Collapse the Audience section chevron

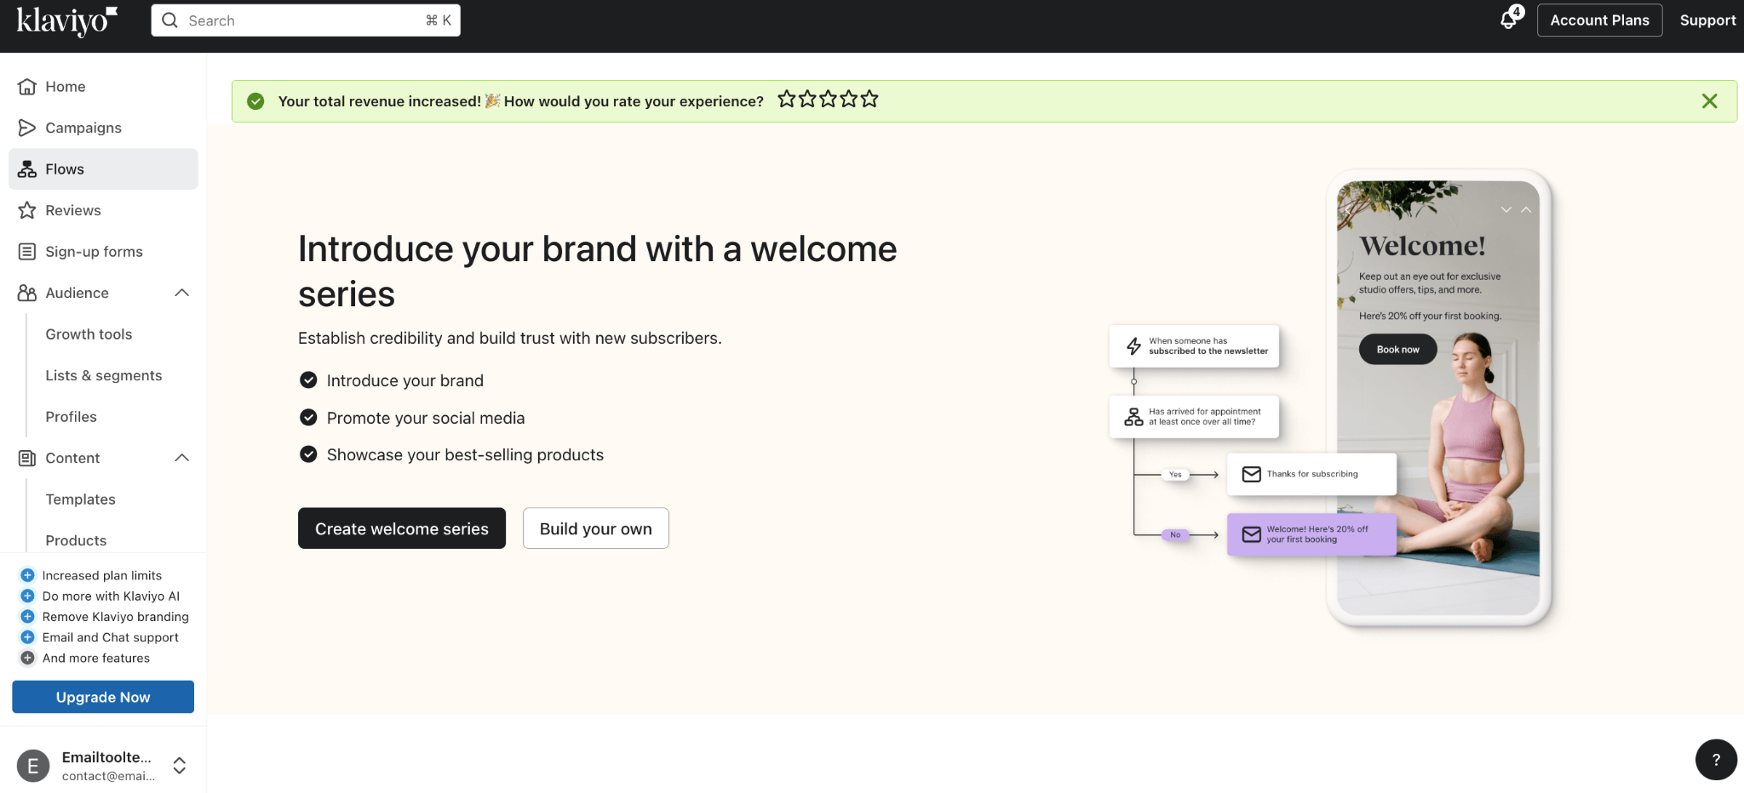(181, 293)
